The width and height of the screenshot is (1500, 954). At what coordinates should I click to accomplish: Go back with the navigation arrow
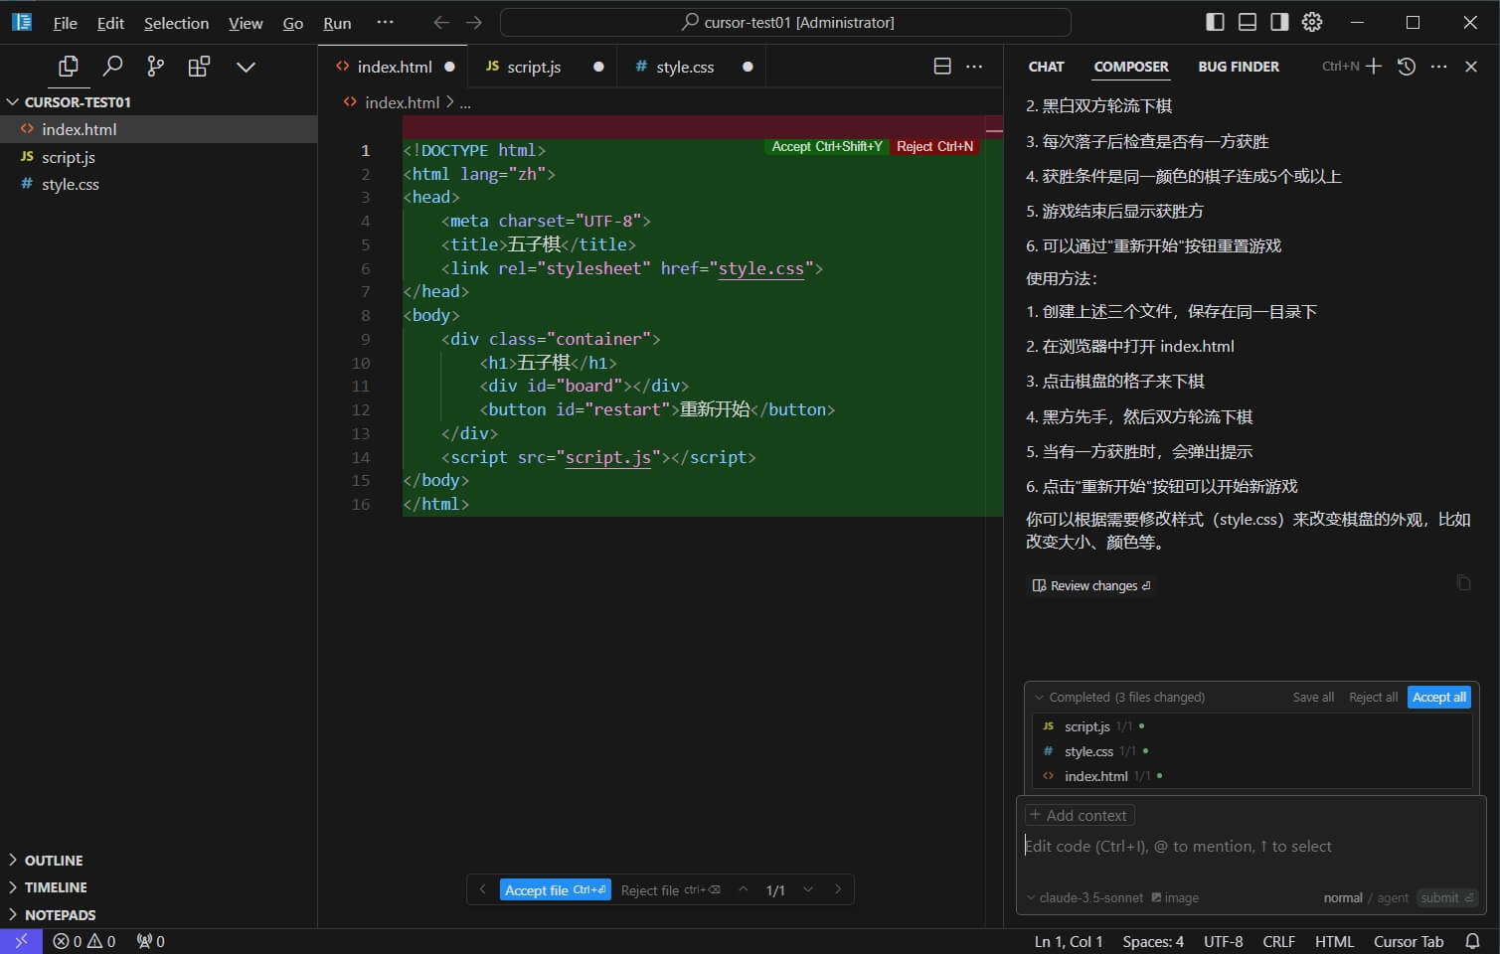[x=441, y=22]
